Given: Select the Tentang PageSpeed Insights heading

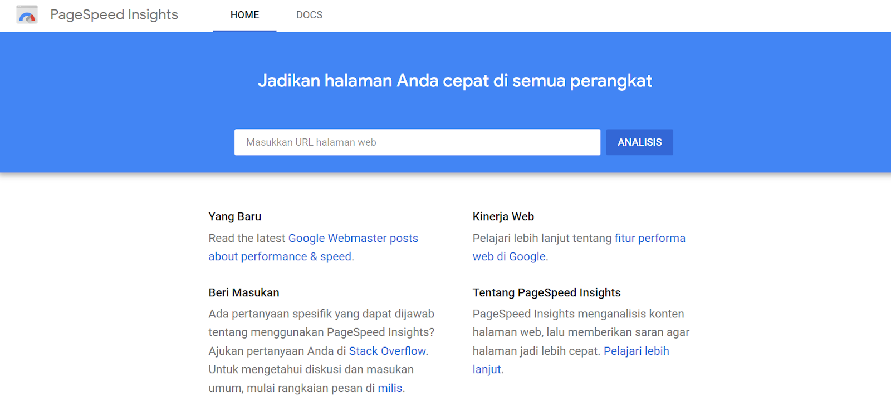Looking at the screenshot, I should [x=546, y=292].
